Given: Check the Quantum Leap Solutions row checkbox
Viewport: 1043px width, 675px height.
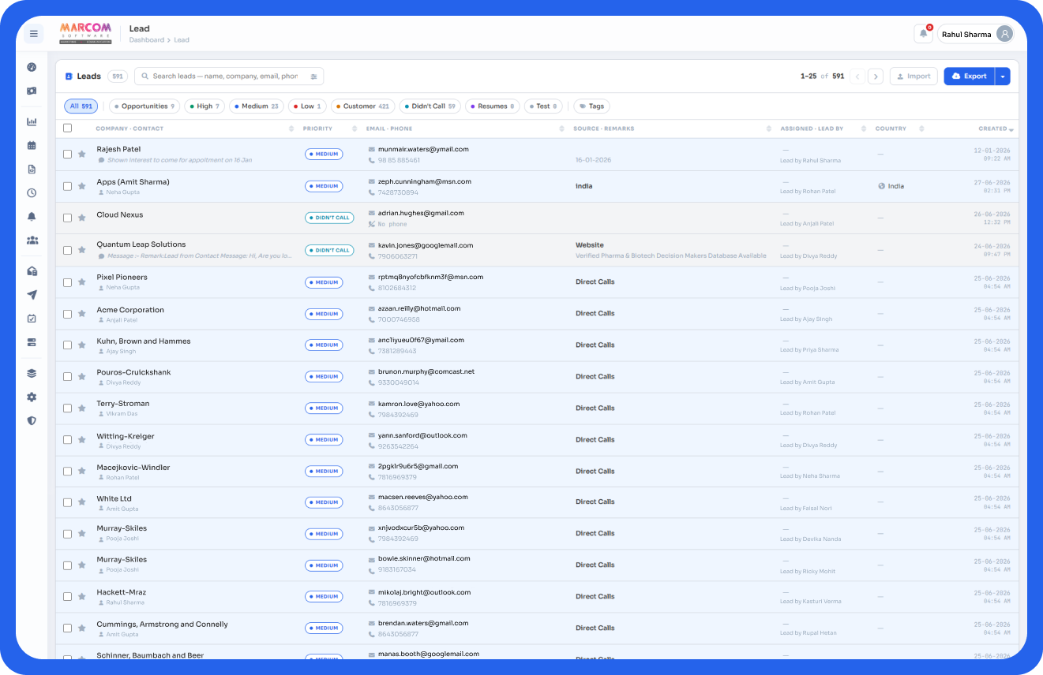Looking at the screenshot, I should coord(68,250).
